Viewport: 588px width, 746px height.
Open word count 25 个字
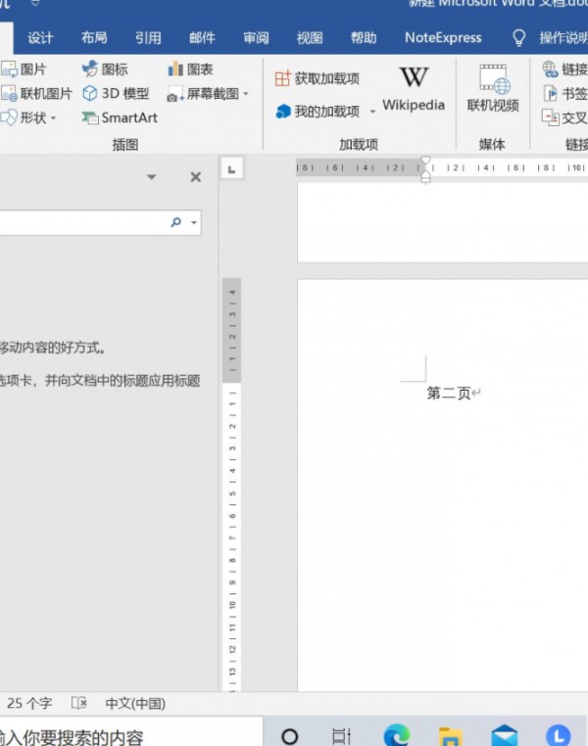tap(29, 703)
